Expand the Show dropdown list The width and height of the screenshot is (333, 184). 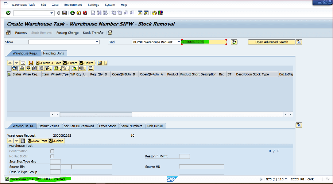click(x=97, y=42)
